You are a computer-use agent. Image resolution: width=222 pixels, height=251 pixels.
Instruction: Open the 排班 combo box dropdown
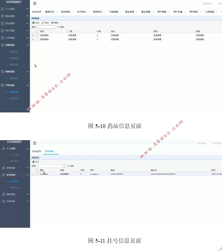pos(64,166)
